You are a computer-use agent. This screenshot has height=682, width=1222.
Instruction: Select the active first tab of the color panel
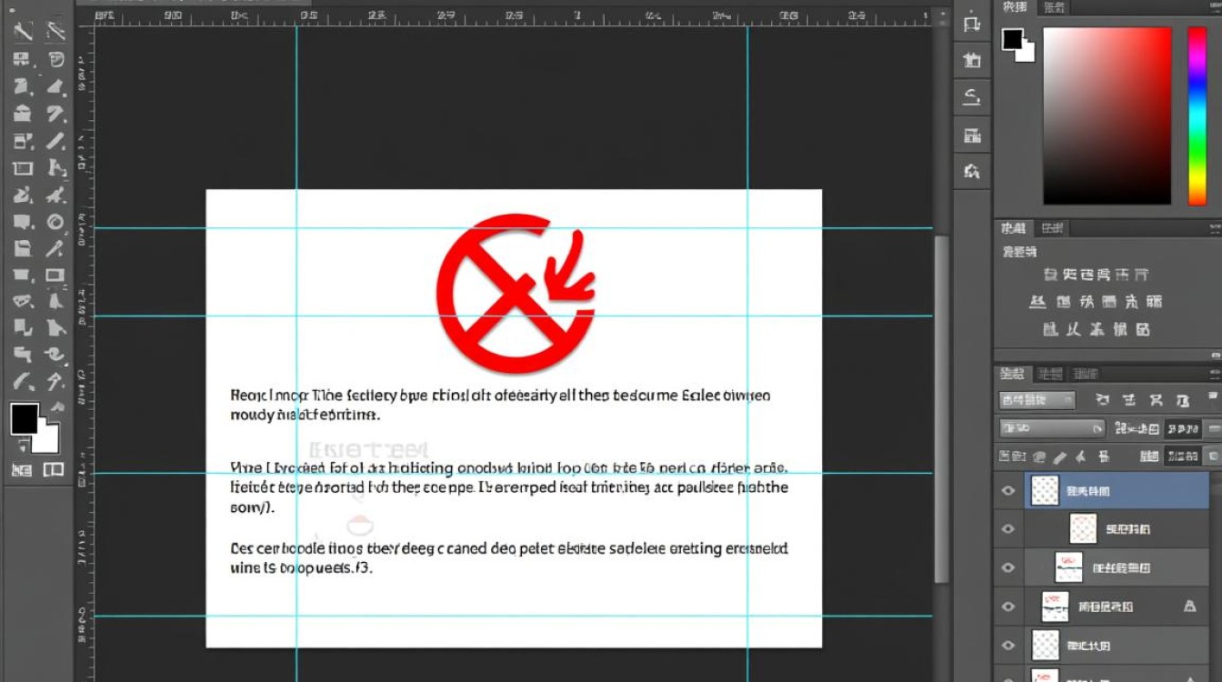click(1016, 7)
